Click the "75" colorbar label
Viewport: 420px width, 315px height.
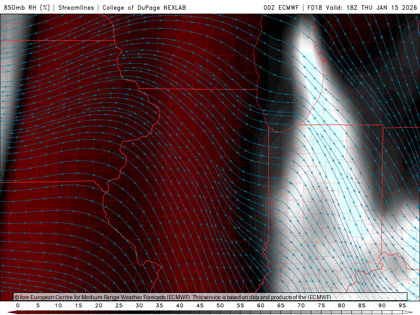point(321,306)
